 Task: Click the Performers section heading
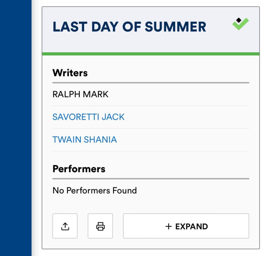pos(79,169)
